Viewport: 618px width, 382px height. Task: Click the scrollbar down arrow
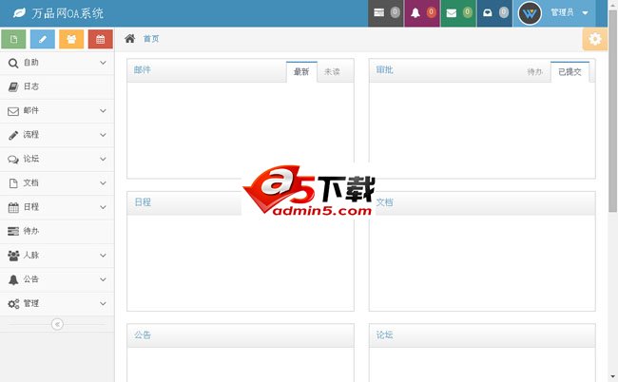click(x=613, y=377)
